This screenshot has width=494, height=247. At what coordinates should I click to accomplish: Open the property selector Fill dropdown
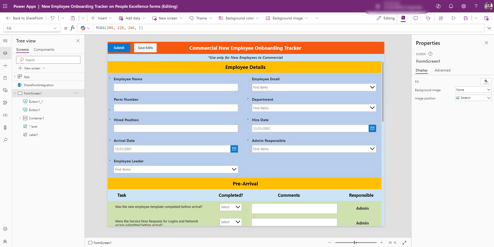tap(32, 28)
